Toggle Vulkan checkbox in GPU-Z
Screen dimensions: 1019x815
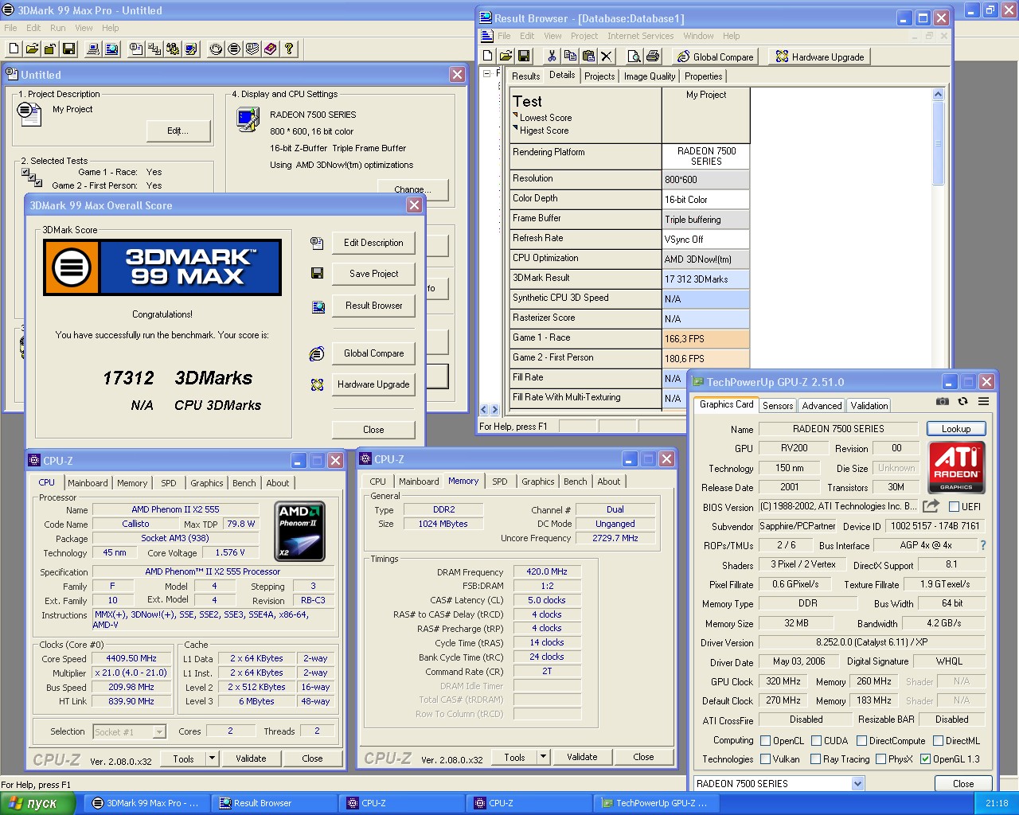pos(766,759)
